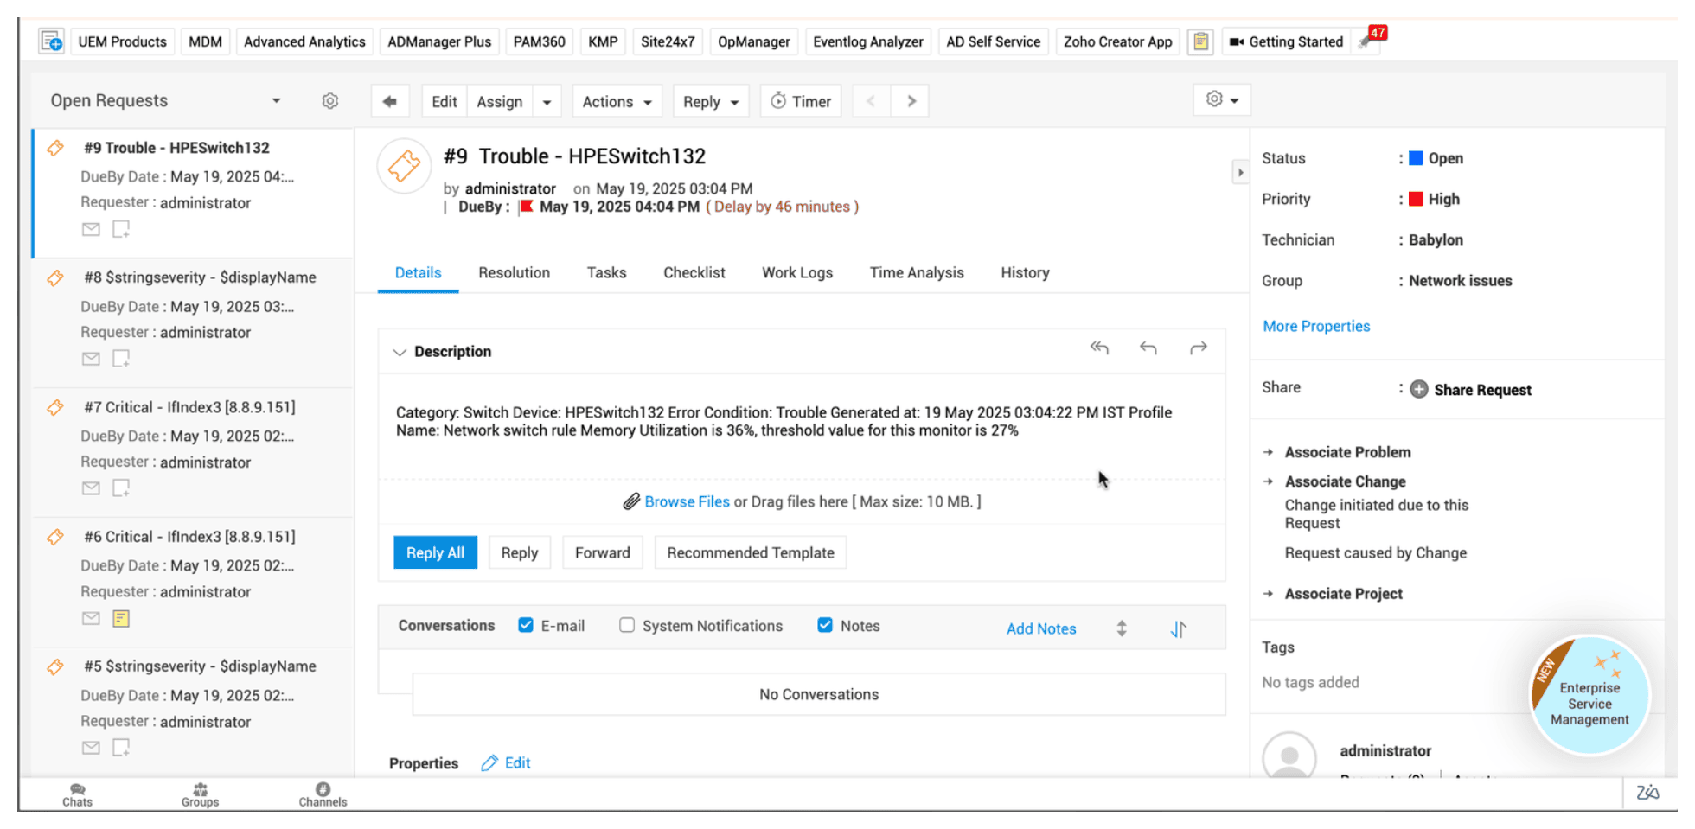Enable System Notifications filter
Image resolution: width=1695 pixels, height=829 pixels.
coord(626,624)
